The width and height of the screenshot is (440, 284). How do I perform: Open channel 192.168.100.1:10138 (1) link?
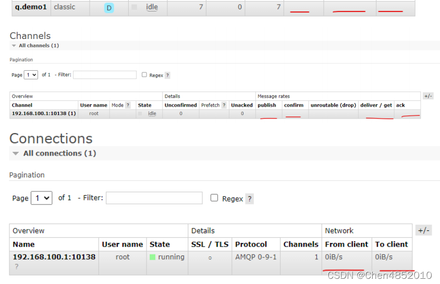[44, 113]
